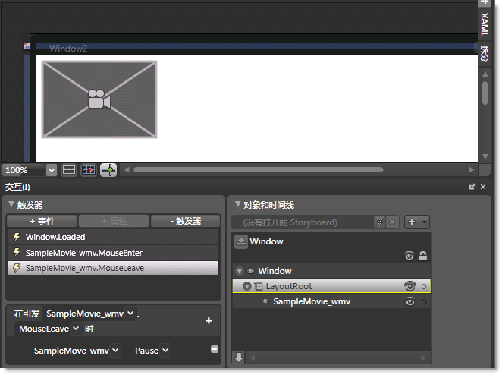
Task: Select the Window.Loaded trigger
Action: pos(113,237)
